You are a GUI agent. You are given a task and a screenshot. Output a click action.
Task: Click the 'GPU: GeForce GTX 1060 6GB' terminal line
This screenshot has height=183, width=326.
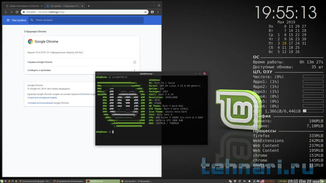[166, 120]
